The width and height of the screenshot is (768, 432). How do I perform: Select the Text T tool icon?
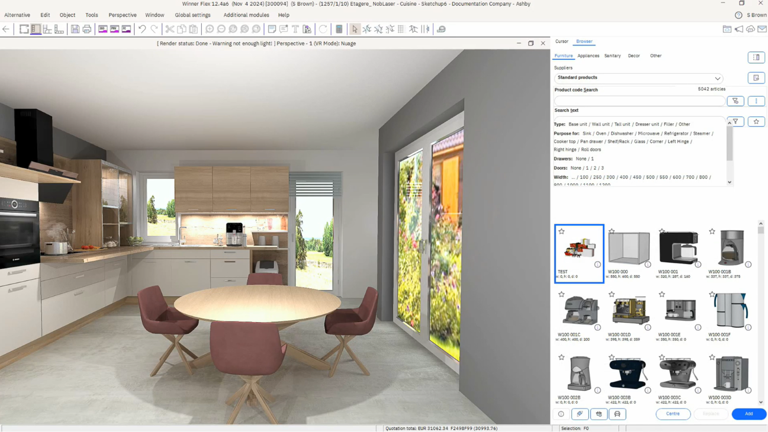295,29
